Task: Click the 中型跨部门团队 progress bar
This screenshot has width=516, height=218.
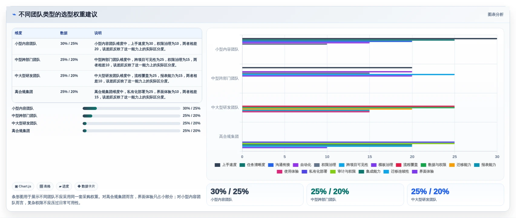Action: pos(131,116)
